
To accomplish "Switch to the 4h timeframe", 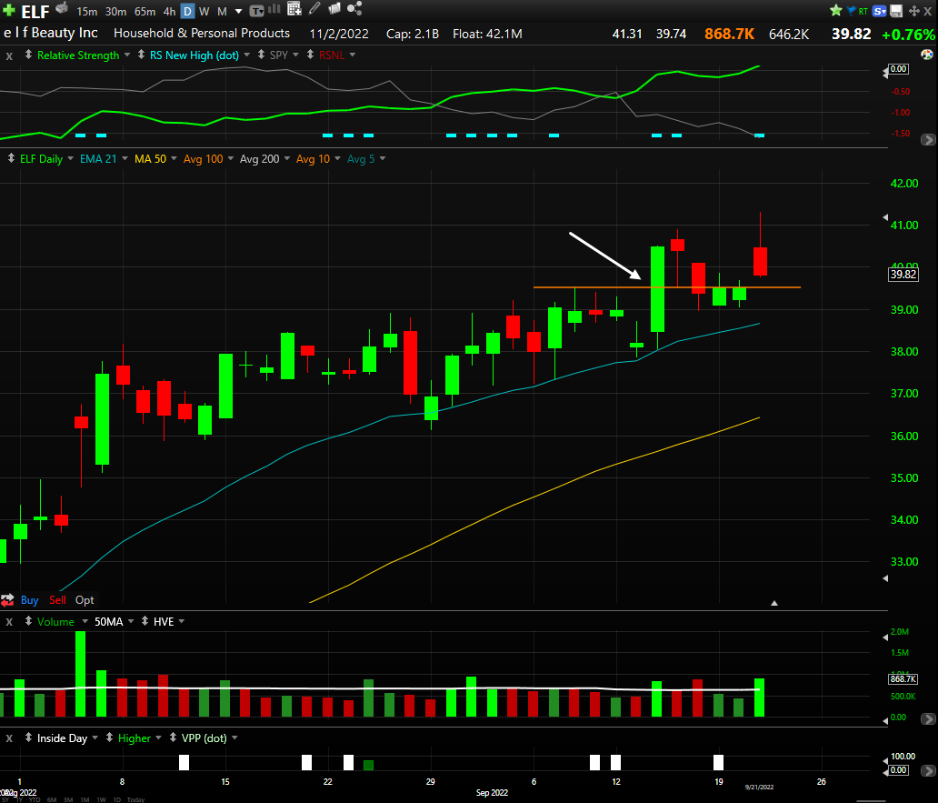I will [169, 12].
